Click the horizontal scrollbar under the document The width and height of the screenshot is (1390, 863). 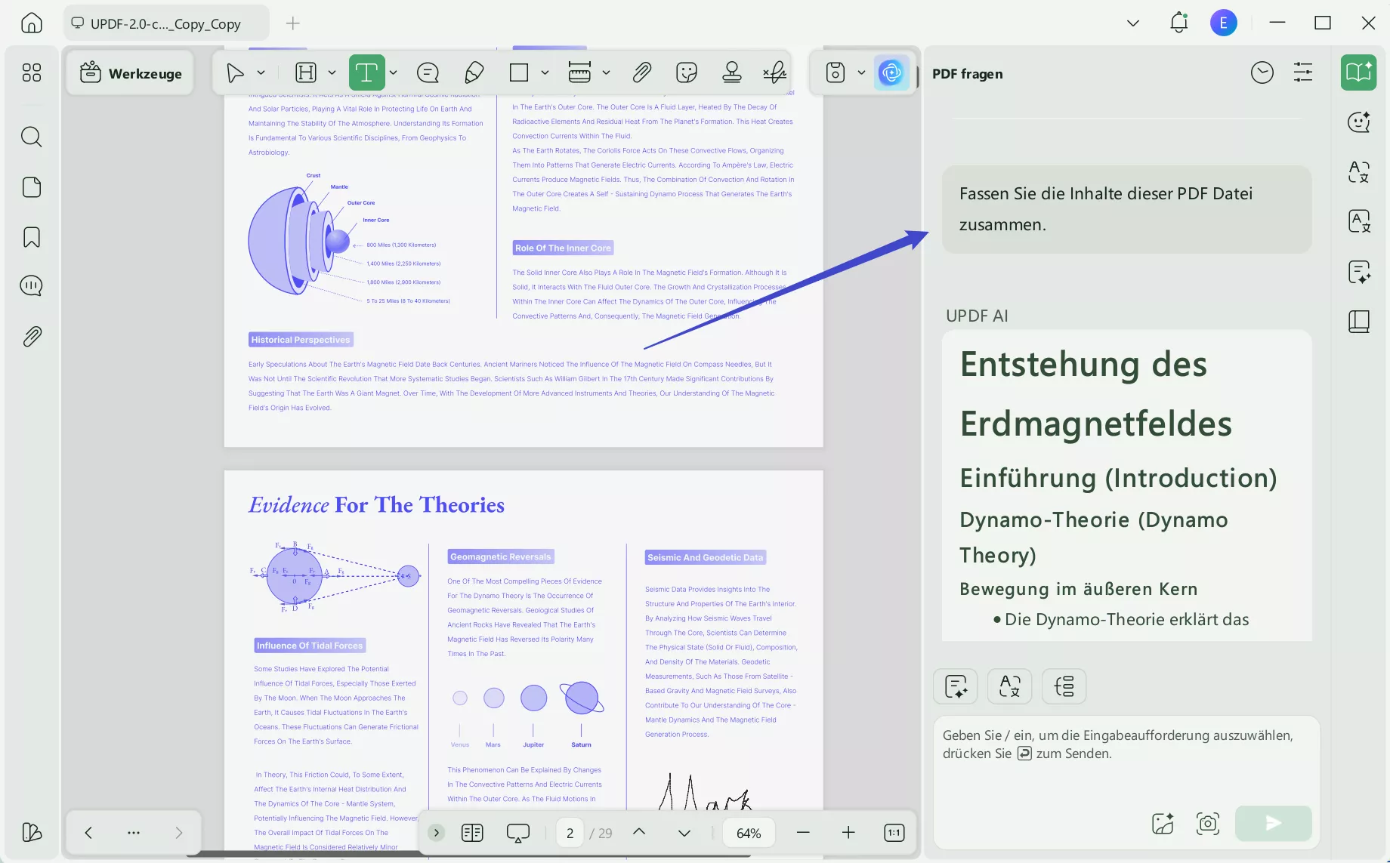point(468,855)
